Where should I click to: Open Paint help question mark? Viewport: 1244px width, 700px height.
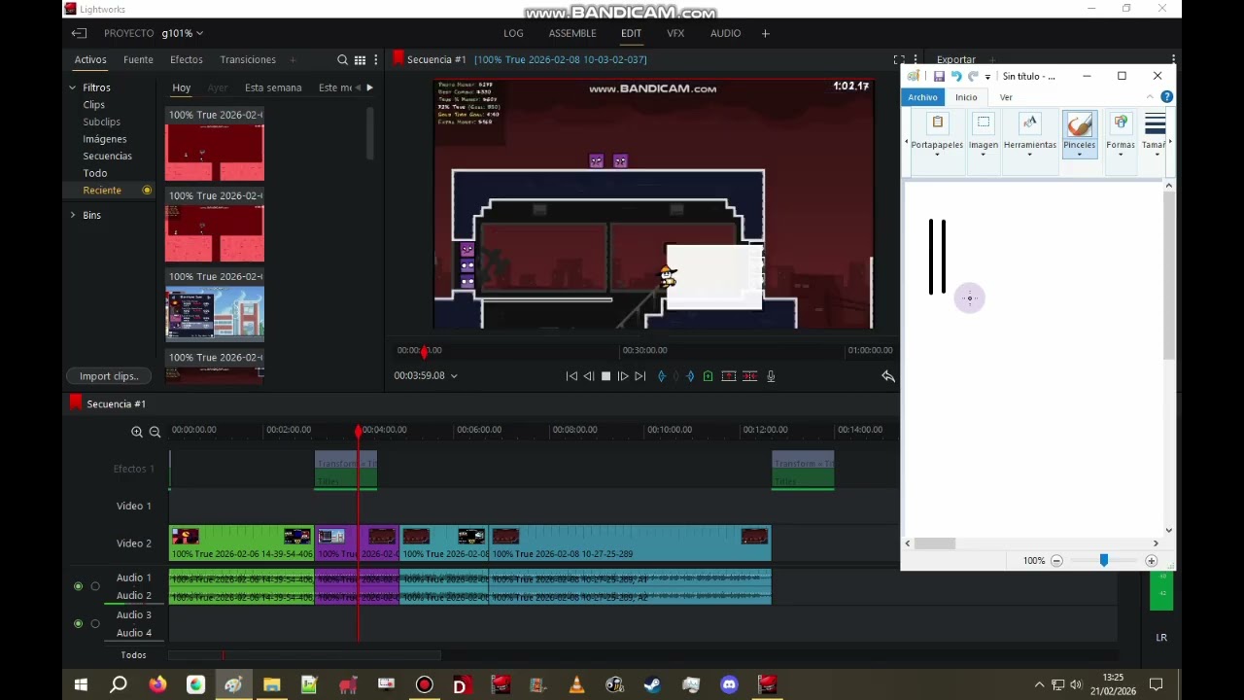click(x=1167, y=97)
